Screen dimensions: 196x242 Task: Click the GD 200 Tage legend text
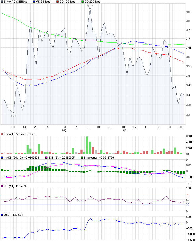[92, 2]
